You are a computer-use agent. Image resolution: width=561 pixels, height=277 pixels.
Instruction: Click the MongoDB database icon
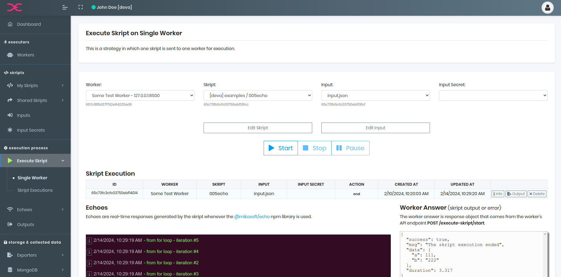[10, 270]
